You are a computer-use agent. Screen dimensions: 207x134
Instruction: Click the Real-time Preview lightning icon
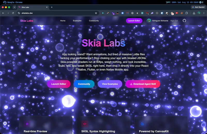click(x=27, y=124)
